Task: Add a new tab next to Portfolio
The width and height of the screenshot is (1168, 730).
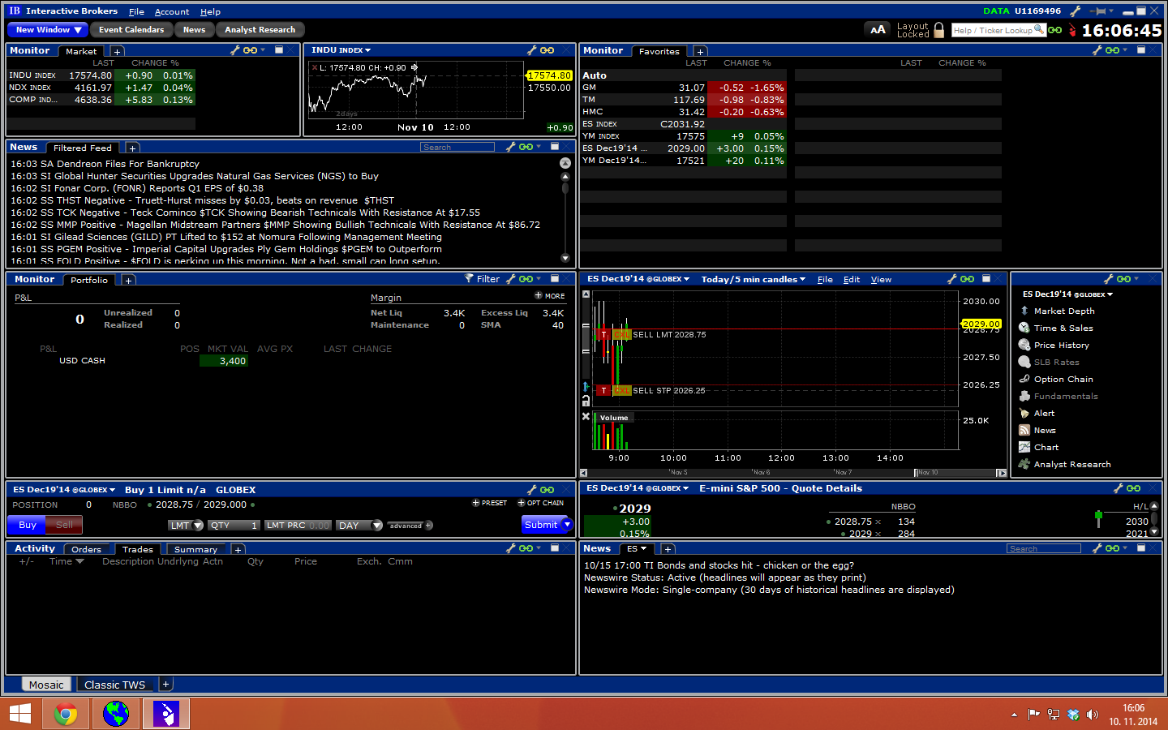Action: [128, 281]
